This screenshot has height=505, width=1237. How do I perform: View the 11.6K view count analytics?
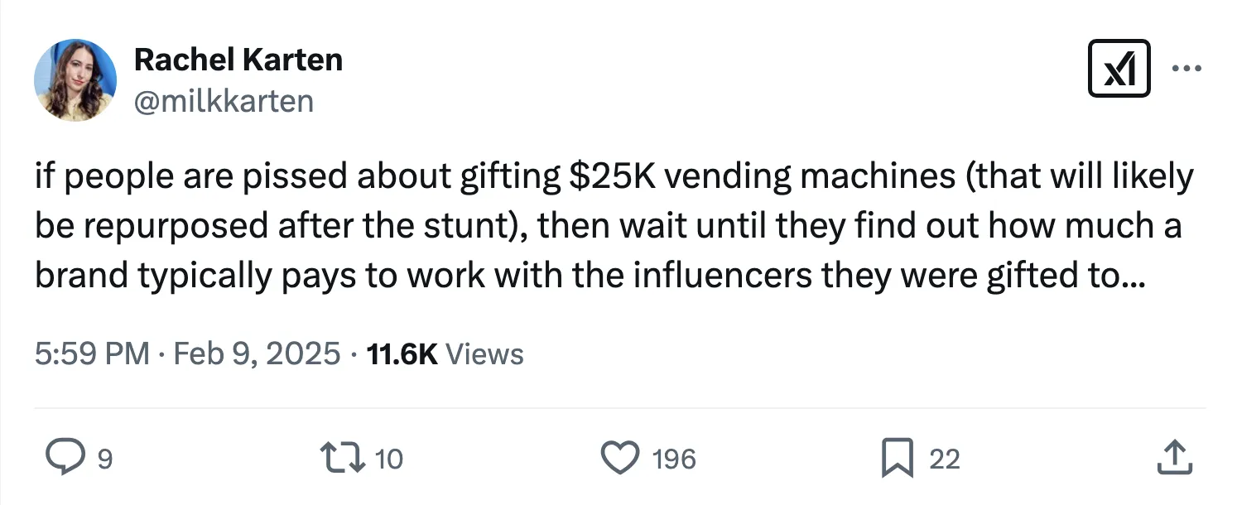pos(402,354)
